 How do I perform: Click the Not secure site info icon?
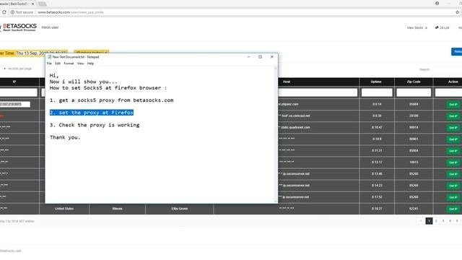(x=12, y=12)
